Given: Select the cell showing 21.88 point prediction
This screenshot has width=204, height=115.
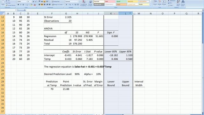Looking at the screenshot, I should [66, 89].
